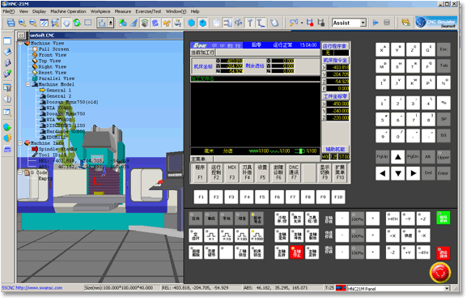Screen dimensions: 471x301
Task: Click the green cycle start button
Action: click(x=443, y=218)
